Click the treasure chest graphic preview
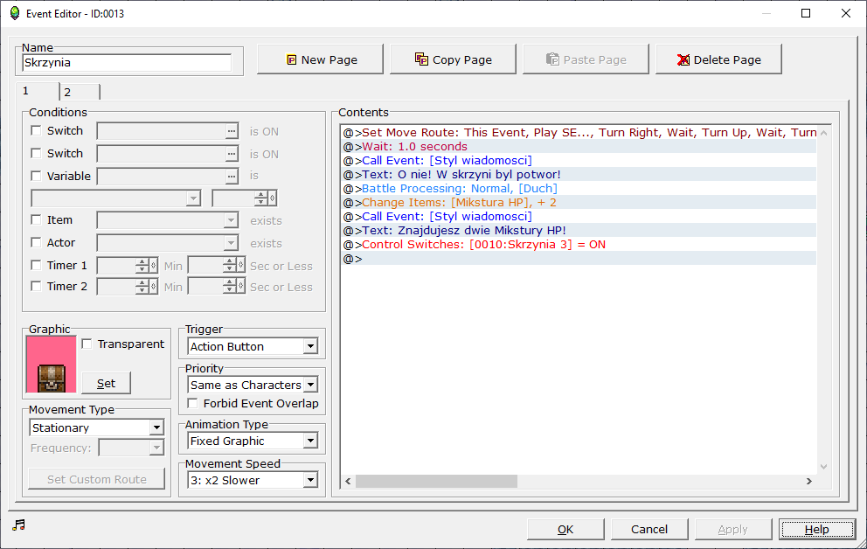867x549 pixels. [52, 365]
